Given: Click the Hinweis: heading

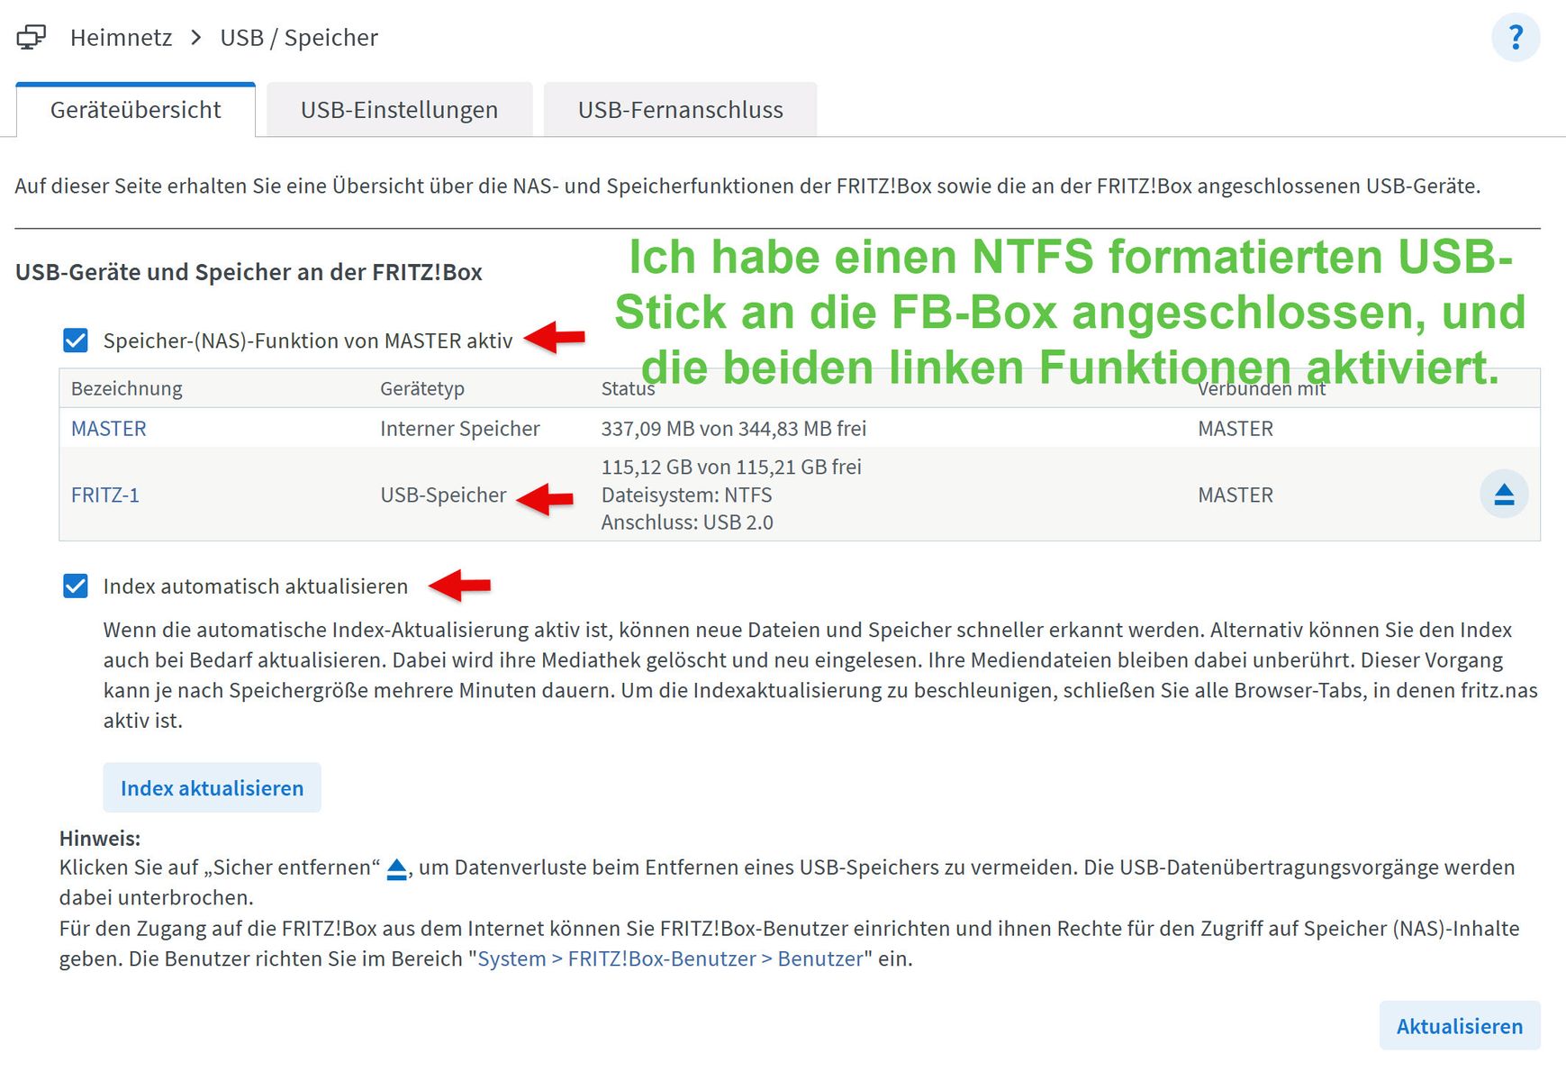Looking at the screenshot, I should (x=100, y=839).
